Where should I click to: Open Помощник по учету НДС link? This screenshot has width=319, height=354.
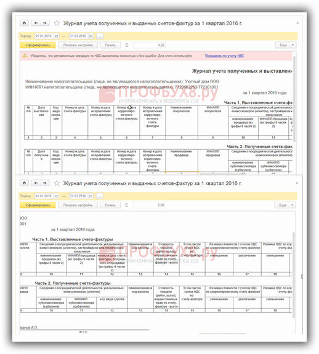click(224, 56)
